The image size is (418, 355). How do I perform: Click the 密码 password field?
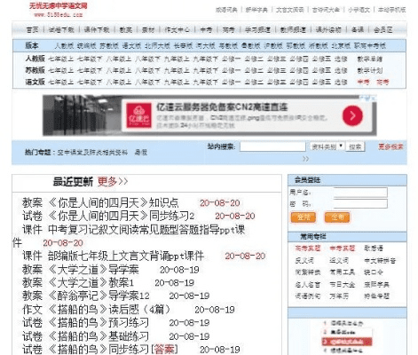pos(360,204)
